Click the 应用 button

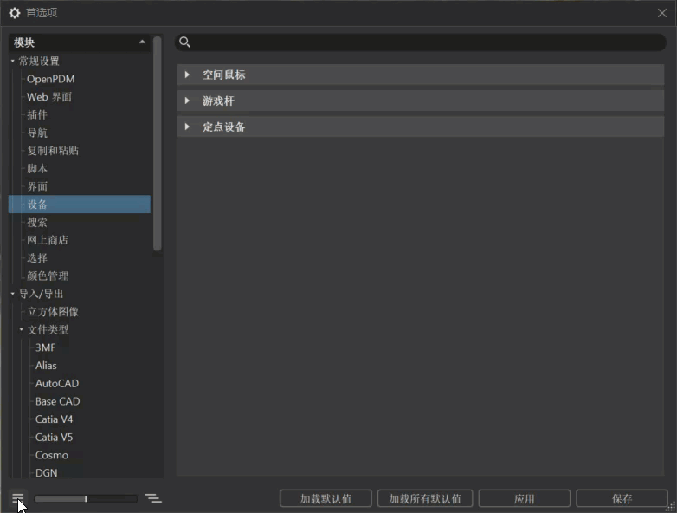[x=524, y=498]
